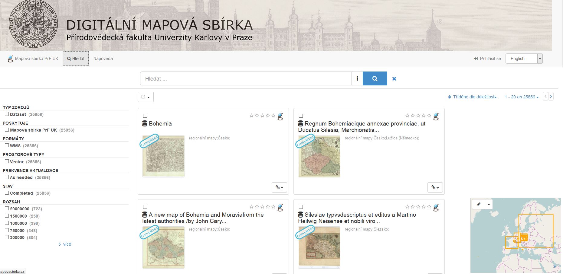Check the 300000 scale filter
Screen dimensions: 563x274
(x=7, y=237)
